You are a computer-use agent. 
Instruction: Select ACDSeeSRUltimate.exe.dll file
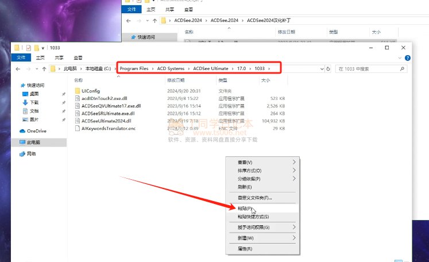tap(108, 113)
